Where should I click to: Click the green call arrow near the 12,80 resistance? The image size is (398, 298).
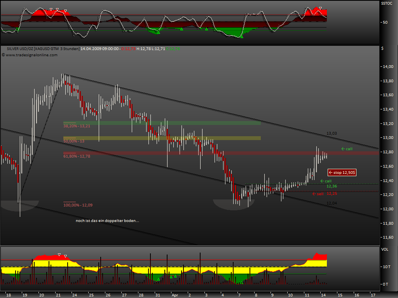pyautogui.click(x=346, y=149)
